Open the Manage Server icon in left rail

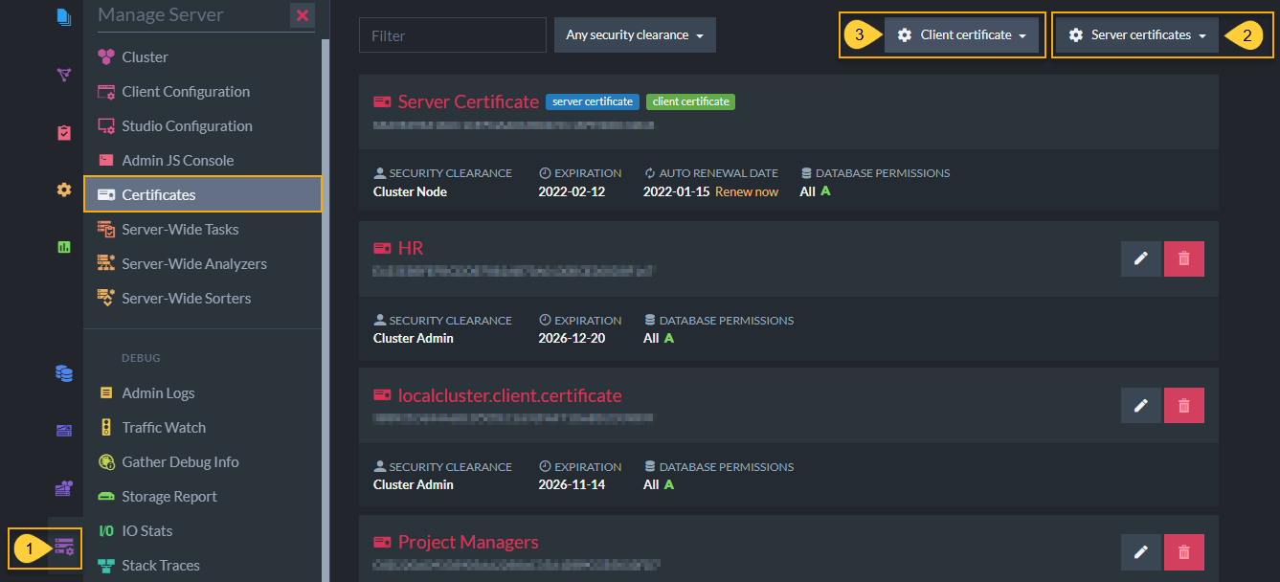[64, 548]
